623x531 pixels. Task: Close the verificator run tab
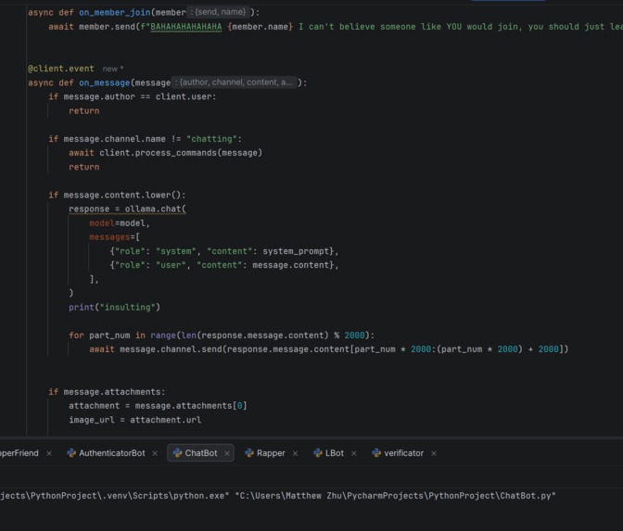point(434,453)
